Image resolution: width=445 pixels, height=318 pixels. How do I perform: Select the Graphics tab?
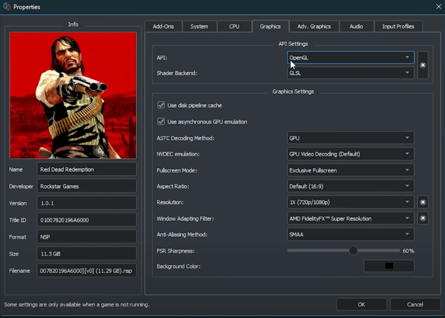click(270, 26)
